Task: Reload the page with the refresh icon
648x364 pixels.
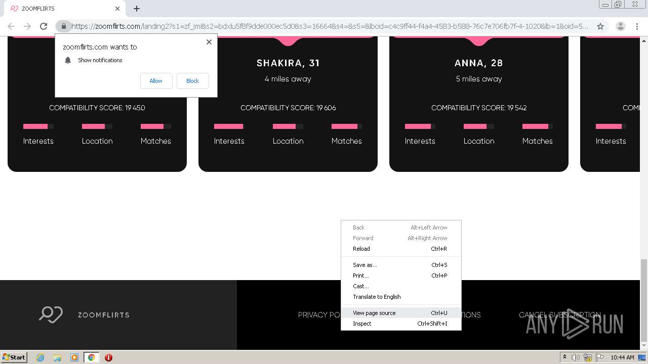Action: coord(44,26)
